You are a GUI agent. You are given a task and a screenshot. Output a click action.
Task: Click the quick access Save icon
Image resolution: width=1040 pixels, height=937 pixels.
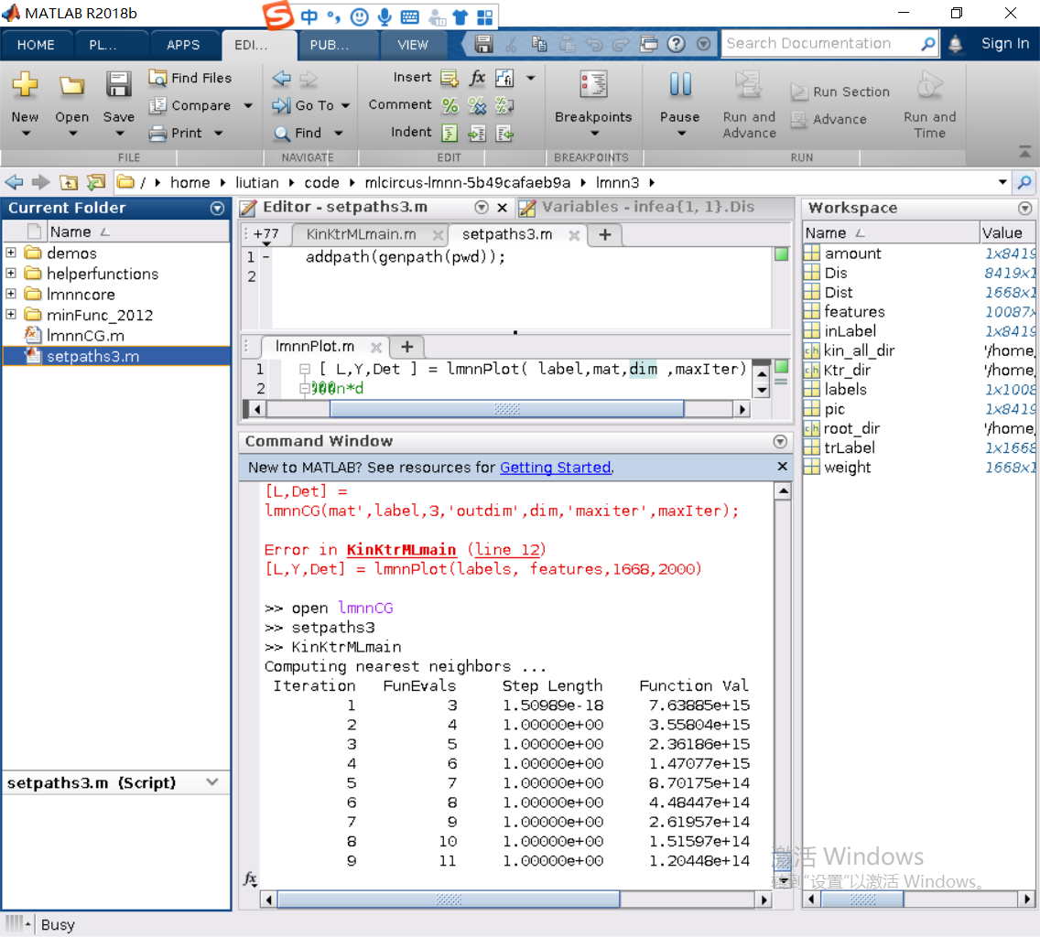pyautogui.click(x=483, y=44)
